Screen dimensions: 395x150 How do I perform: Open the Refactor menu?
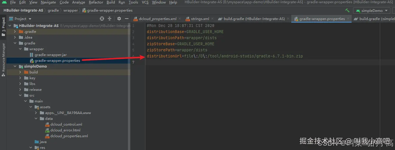(x=96, y=2)
